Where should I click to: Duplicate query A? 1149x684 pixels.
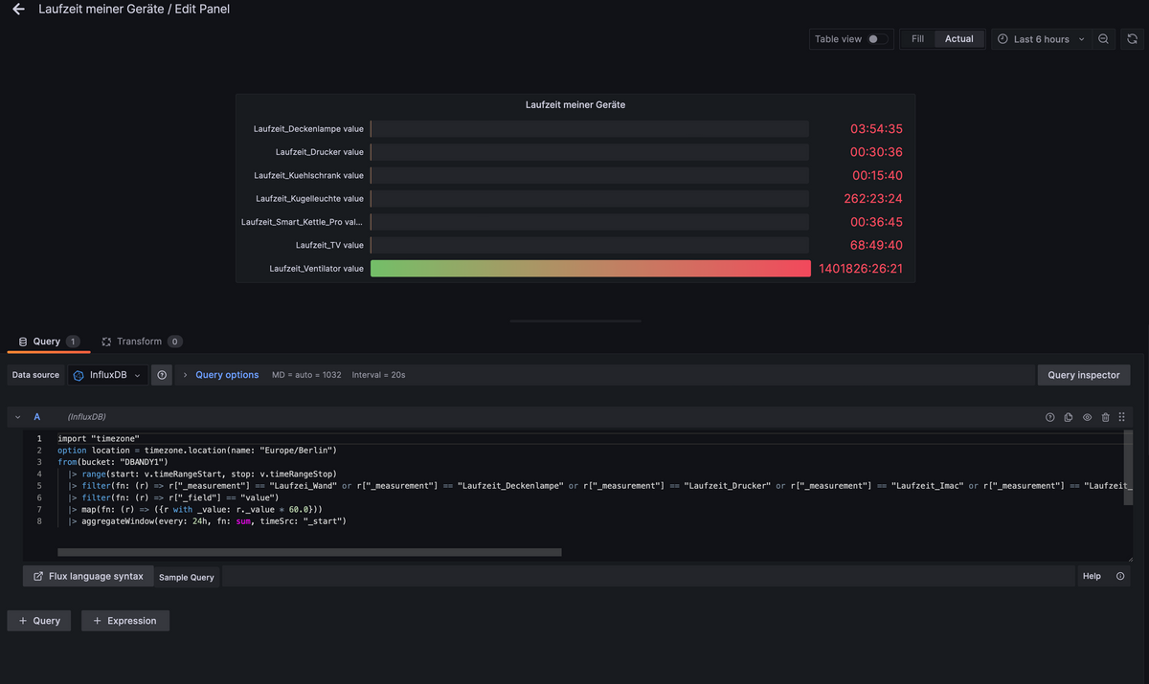pyautogui.click(x=1069, y=417)
